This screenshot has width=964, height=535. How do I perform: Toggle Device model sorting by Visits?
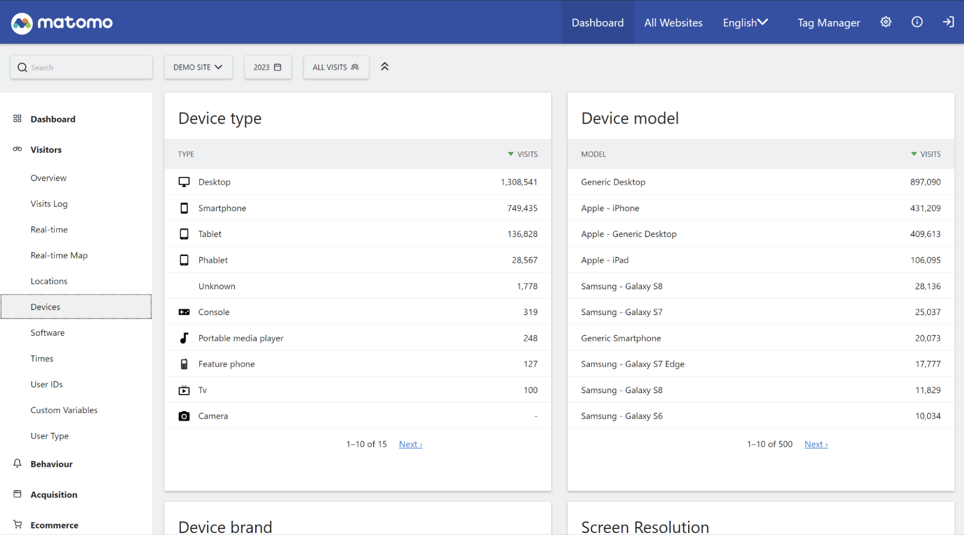tap(925, 154)
